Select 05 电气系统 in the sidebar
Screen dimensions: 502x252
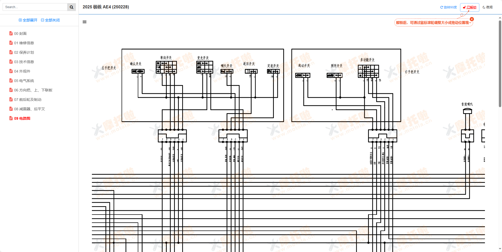click(x=24, y=81)
